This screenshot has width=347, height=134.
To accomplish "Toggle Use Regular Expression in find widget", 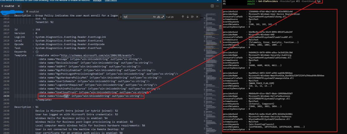I will pyautogui.click(x=163, y=17).
